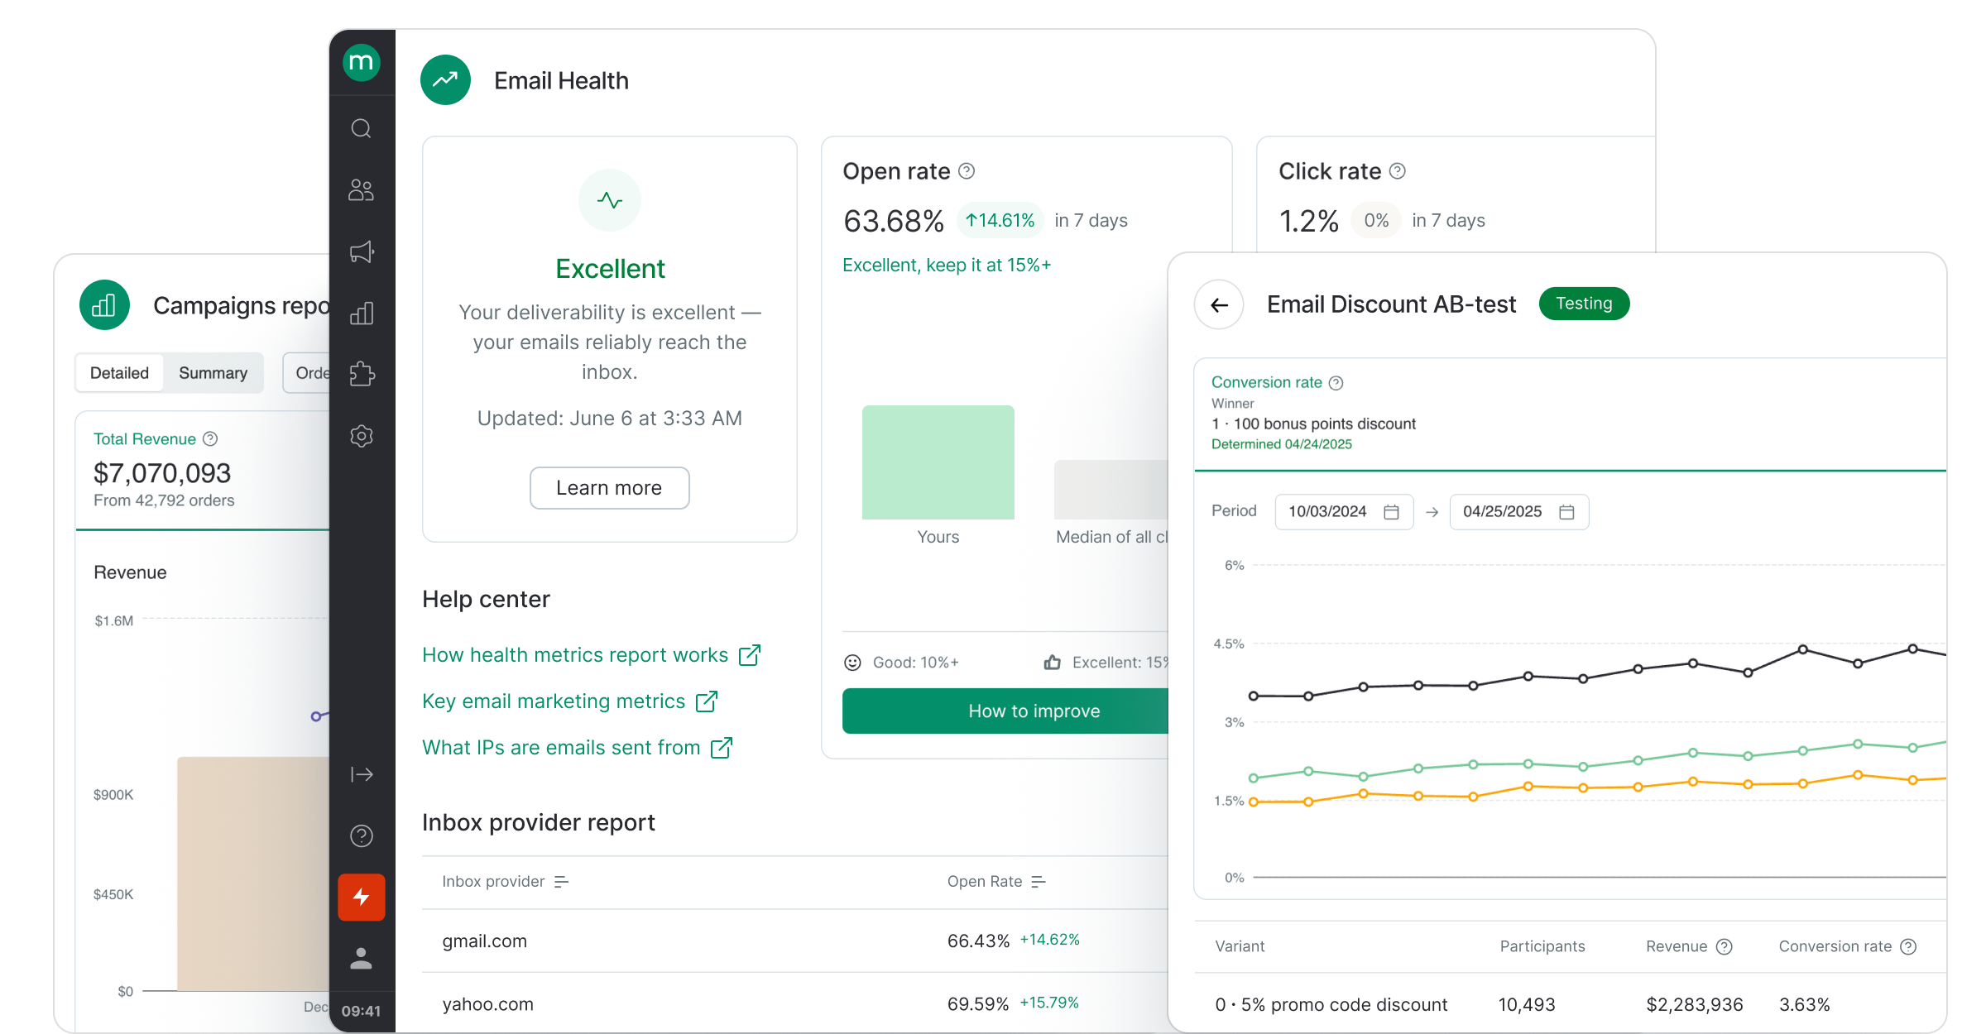Click the end date field 04/25/2025
Screen dimensions: 1986x1034
click(1519, 512)
